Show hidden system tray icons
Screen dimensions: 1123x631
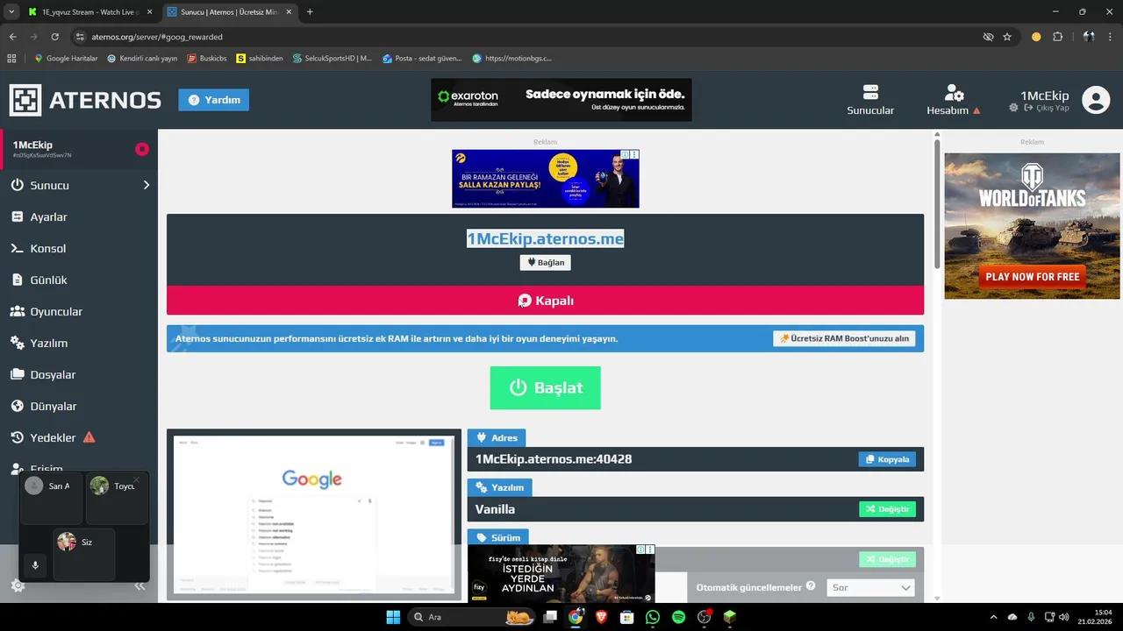pyautogui.click(x=993, y=617)
